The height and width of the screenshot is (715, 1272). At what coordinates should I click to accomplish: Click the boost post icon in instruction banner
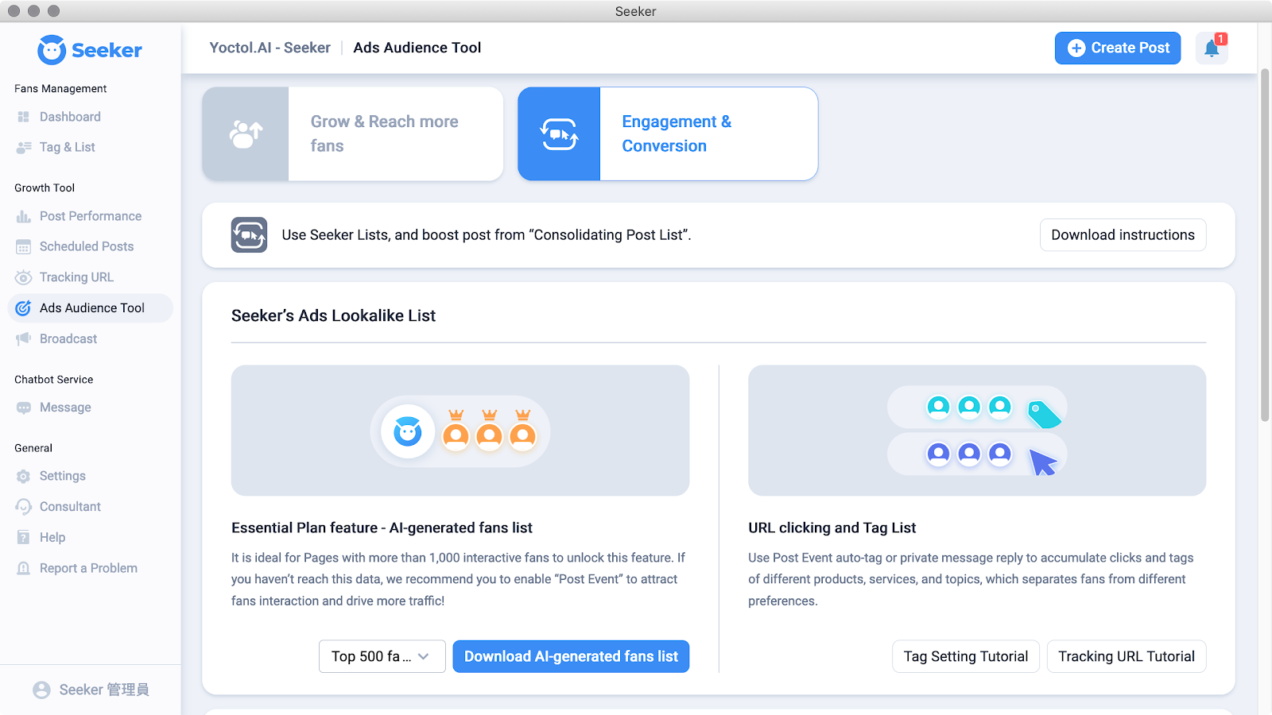tap(249, 235)
